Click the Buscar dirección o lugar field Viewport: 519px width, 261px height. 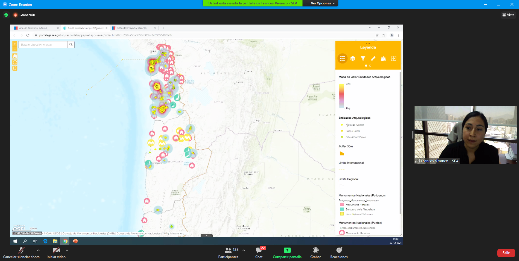pos(43,45)
